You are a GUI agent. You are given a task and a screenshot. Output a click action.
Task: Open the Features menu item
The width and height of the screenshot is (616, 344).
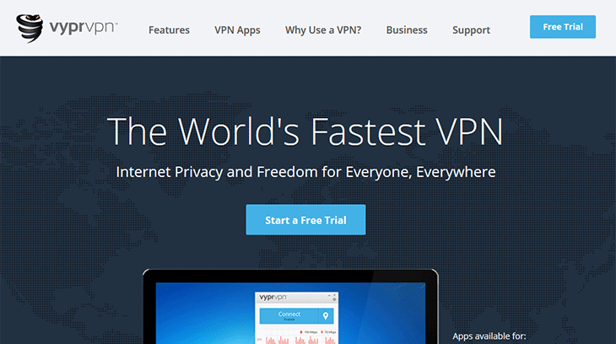click(x=169, y=30)
